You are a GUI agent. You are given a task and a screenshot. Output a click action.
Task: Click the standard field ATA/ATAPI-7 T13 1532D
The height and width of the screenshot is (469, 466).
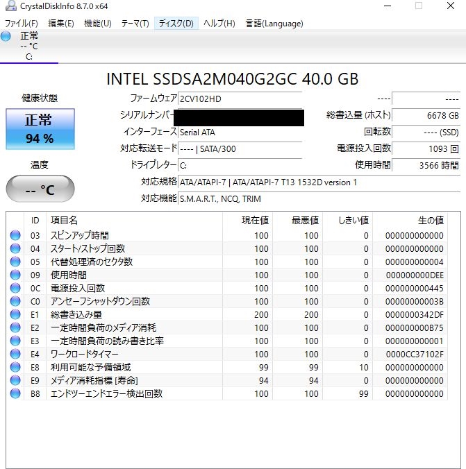[319, 182]
